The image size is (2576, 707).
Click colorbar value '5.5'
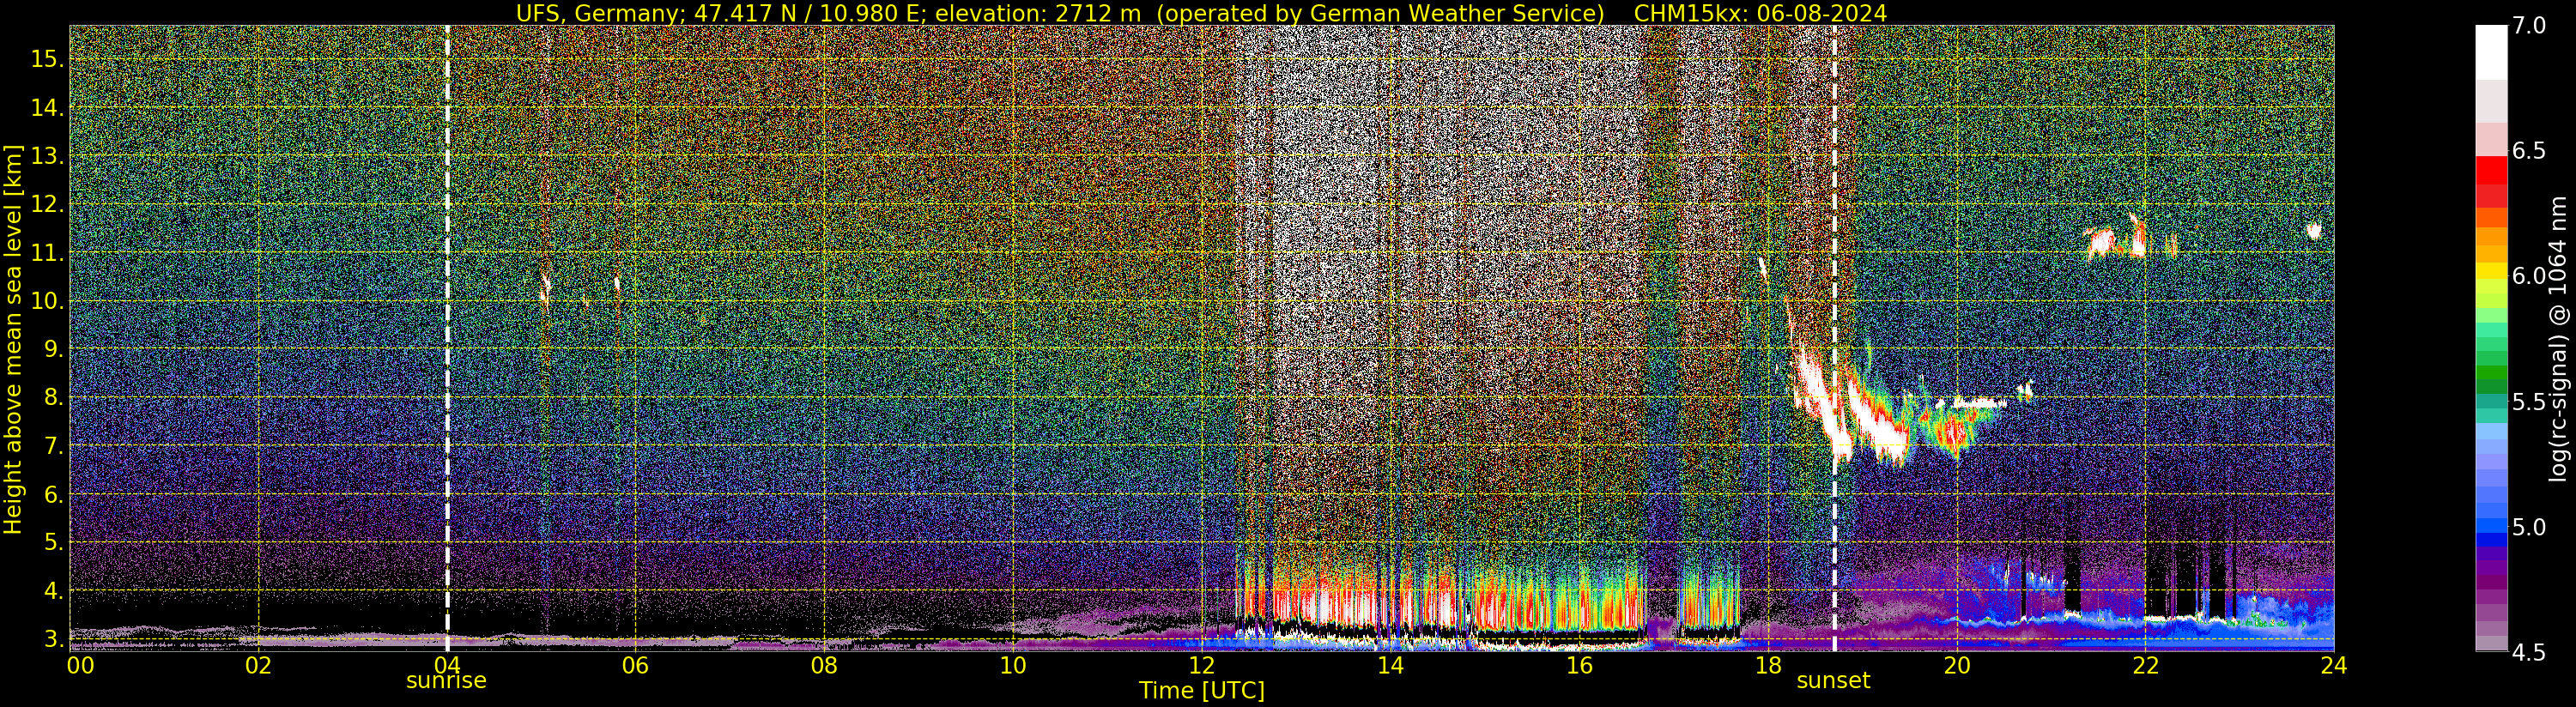(x=2529, y=402)
